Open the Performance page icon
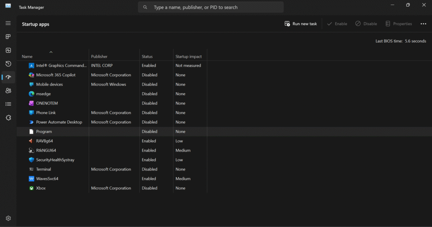Screen dimensions: 432x227 (8, 50)
